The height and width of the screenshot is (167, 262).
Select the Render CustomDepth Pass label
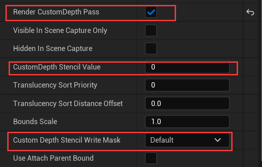(56, 12)
